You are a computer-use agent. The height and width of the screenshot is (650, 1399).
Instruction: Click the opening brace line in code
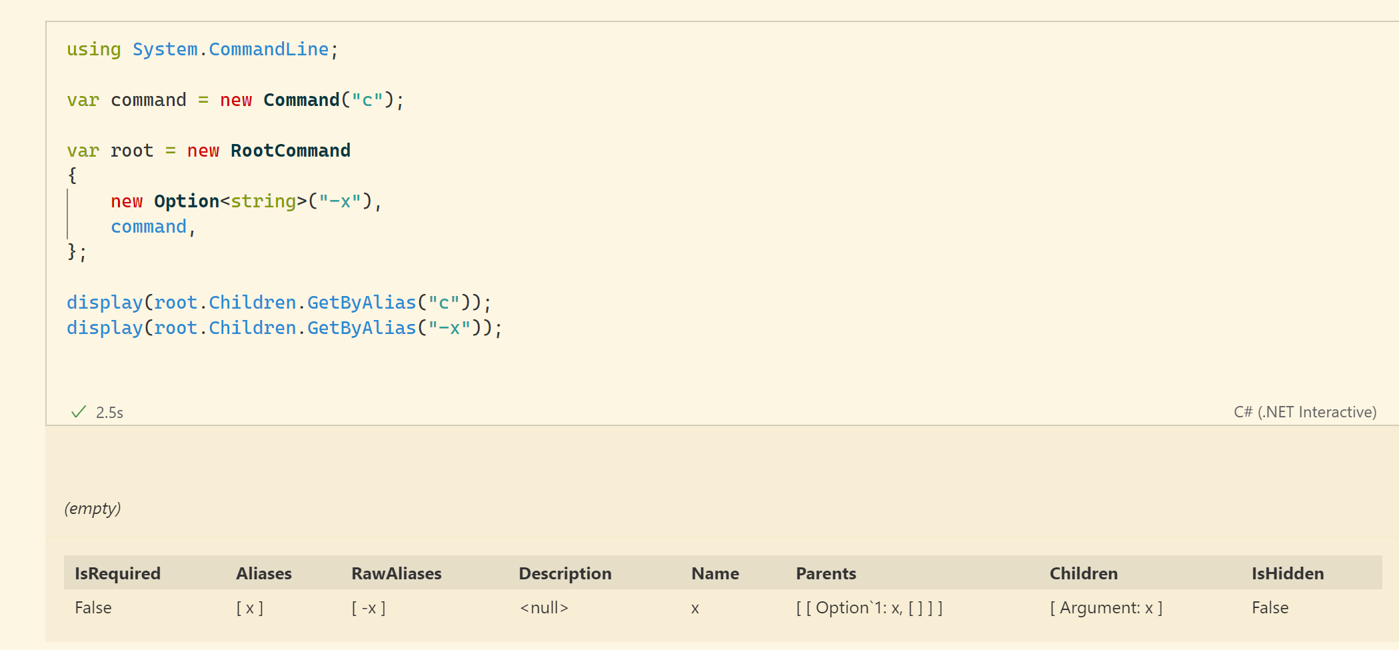coord(72,176)
